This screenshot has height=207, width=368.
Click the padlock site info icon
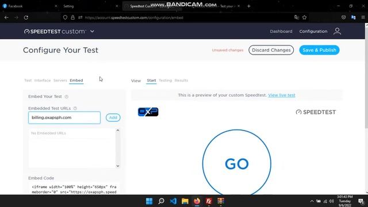(73, 17)
